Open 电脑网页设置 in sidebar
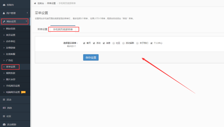The width and height of the screenshot is (224, 127). point(13,92)
